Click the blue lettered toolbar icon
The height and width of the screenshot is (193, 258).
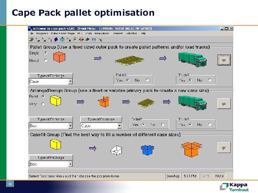(94, 39)
